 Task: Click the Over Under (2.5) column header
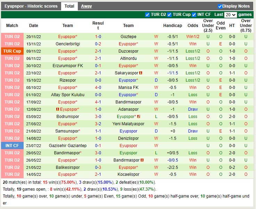(x=208, y=26)
